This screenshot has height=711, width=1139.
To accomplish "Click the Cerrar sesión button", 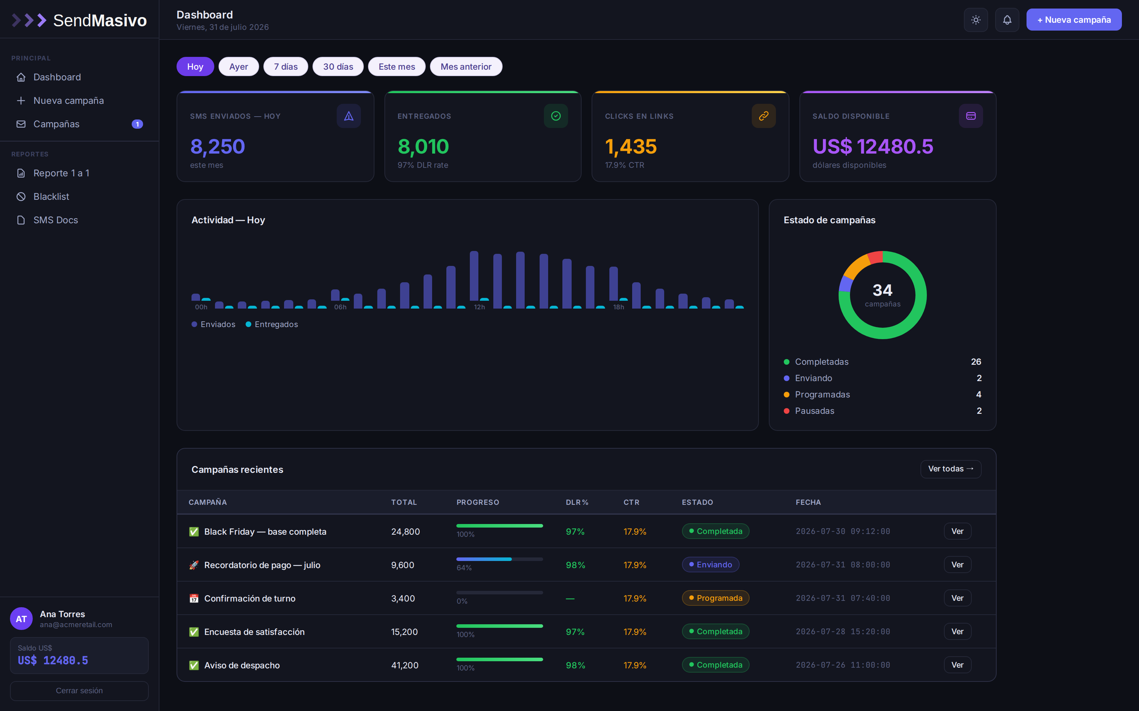I will coord(79,691).
